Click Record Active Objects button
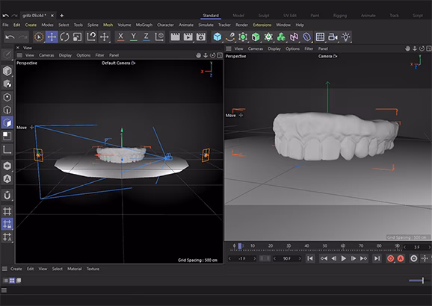The height and width of the screenshot is (306, 432). [x=390, y=258]
